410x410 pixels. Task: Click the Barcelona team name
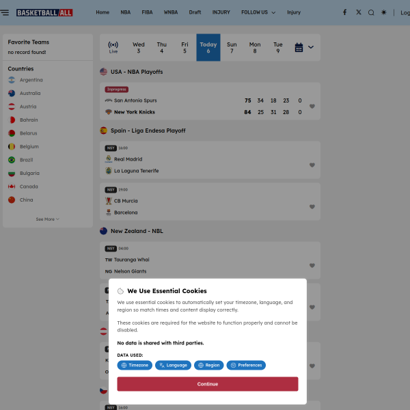coord(126,213)
